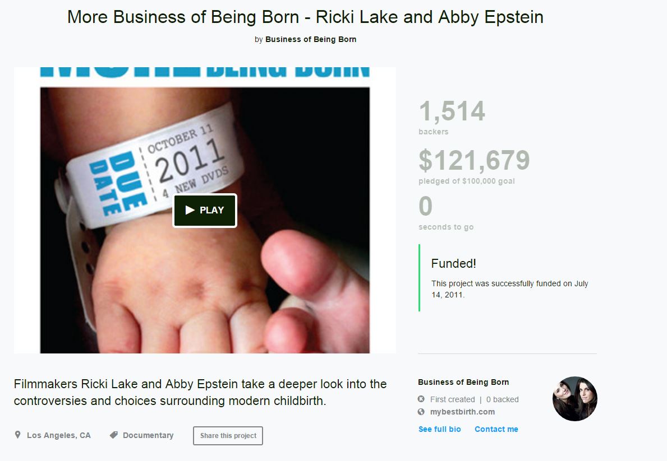Click the Funded! status box
The height and width of the screenshot is (461, 667).
pos(507,278)
